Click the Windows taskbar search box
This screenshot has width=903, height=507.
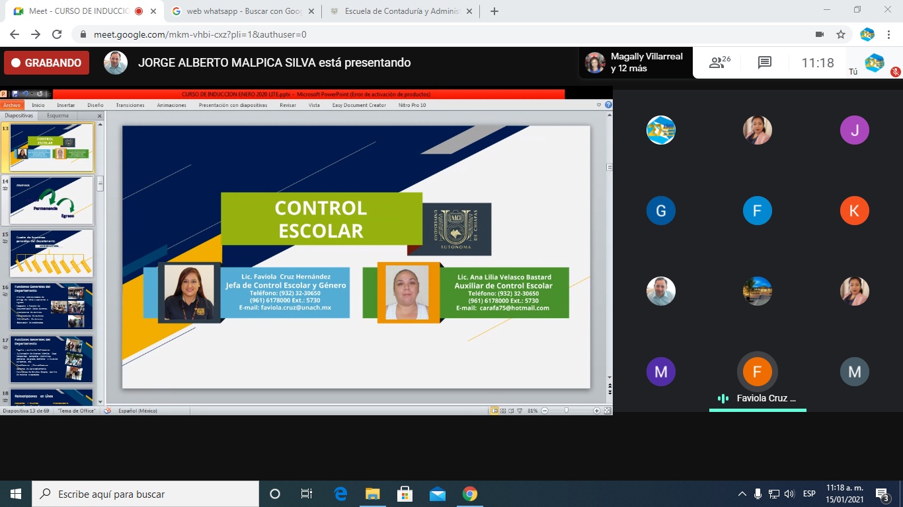[145, 494]
